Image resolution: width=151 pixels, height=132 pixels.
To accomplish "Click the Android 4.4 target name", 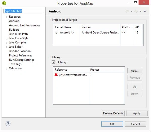I will click(x=67, y=33).
